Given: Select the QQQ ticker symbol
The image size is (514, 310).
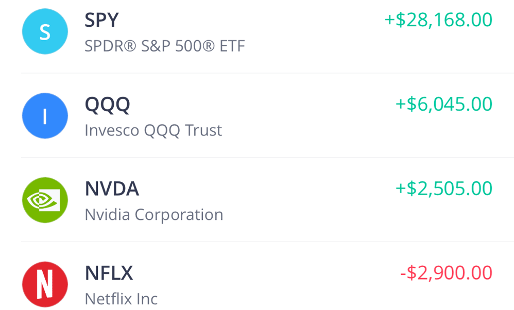Looking at the screenshot, I should click(x=107, y=105).
